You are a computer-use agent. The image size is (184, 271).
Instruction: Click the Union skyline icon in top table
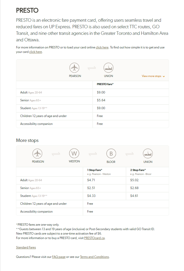[x=108, y=68]
